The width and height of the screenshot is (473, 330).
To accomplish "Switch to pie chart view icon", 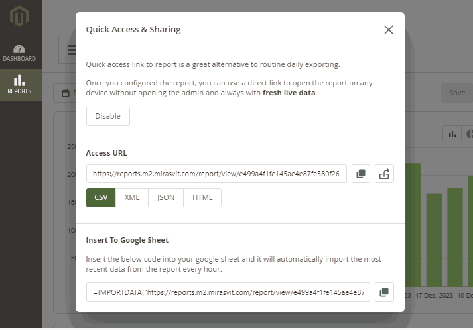I will click(x=468, y=134).
